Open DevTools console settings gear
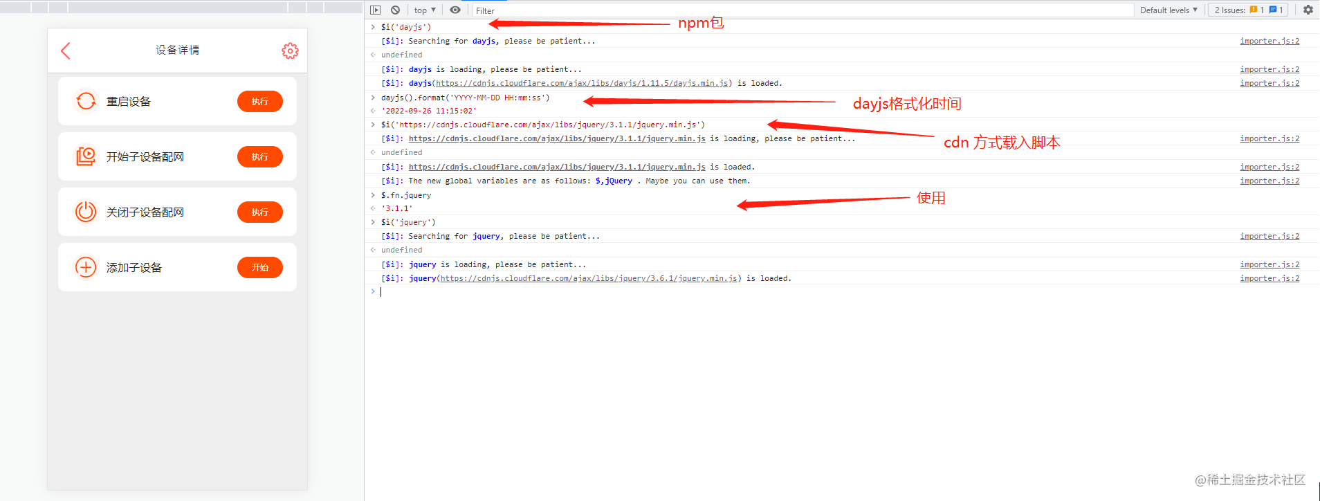Viewport: 1320px width, 501px height. coord(1308,10)
